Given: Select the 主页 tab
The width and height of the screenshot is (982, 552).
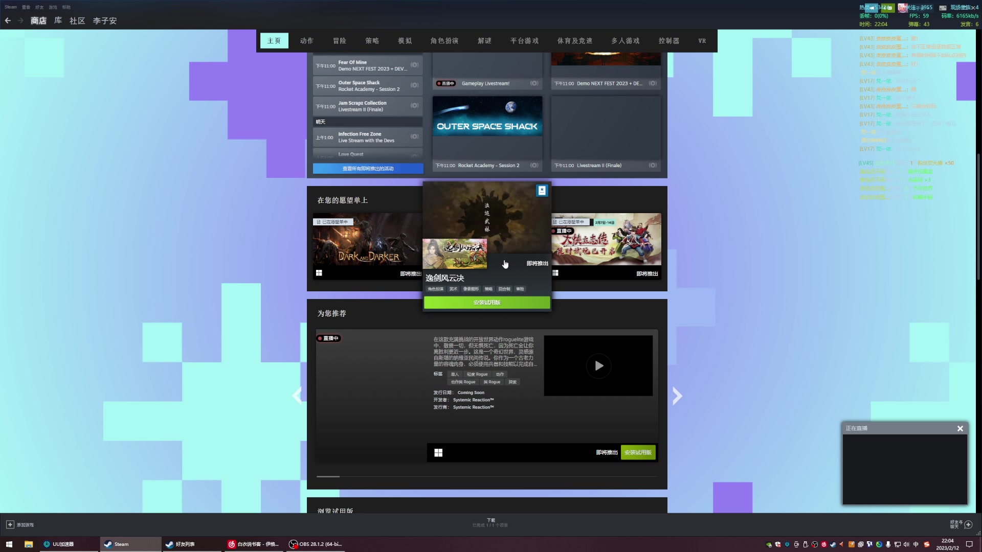Looking at the screenshot, I should pos(274,41).
